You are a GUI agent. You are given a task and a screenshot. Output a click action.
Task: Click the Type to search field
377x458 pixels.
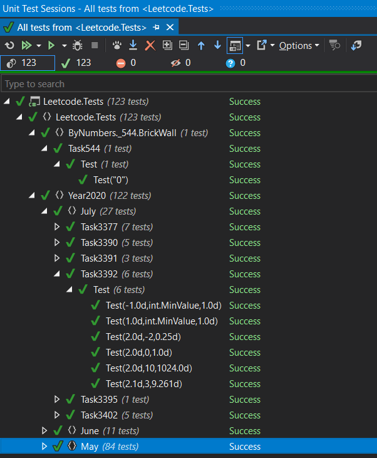point(188,84)
